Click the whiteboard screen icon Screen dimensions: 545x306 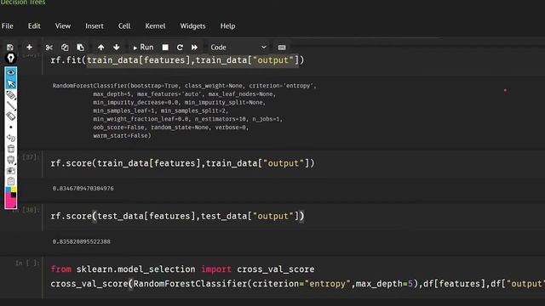click(x=11, y=160)
